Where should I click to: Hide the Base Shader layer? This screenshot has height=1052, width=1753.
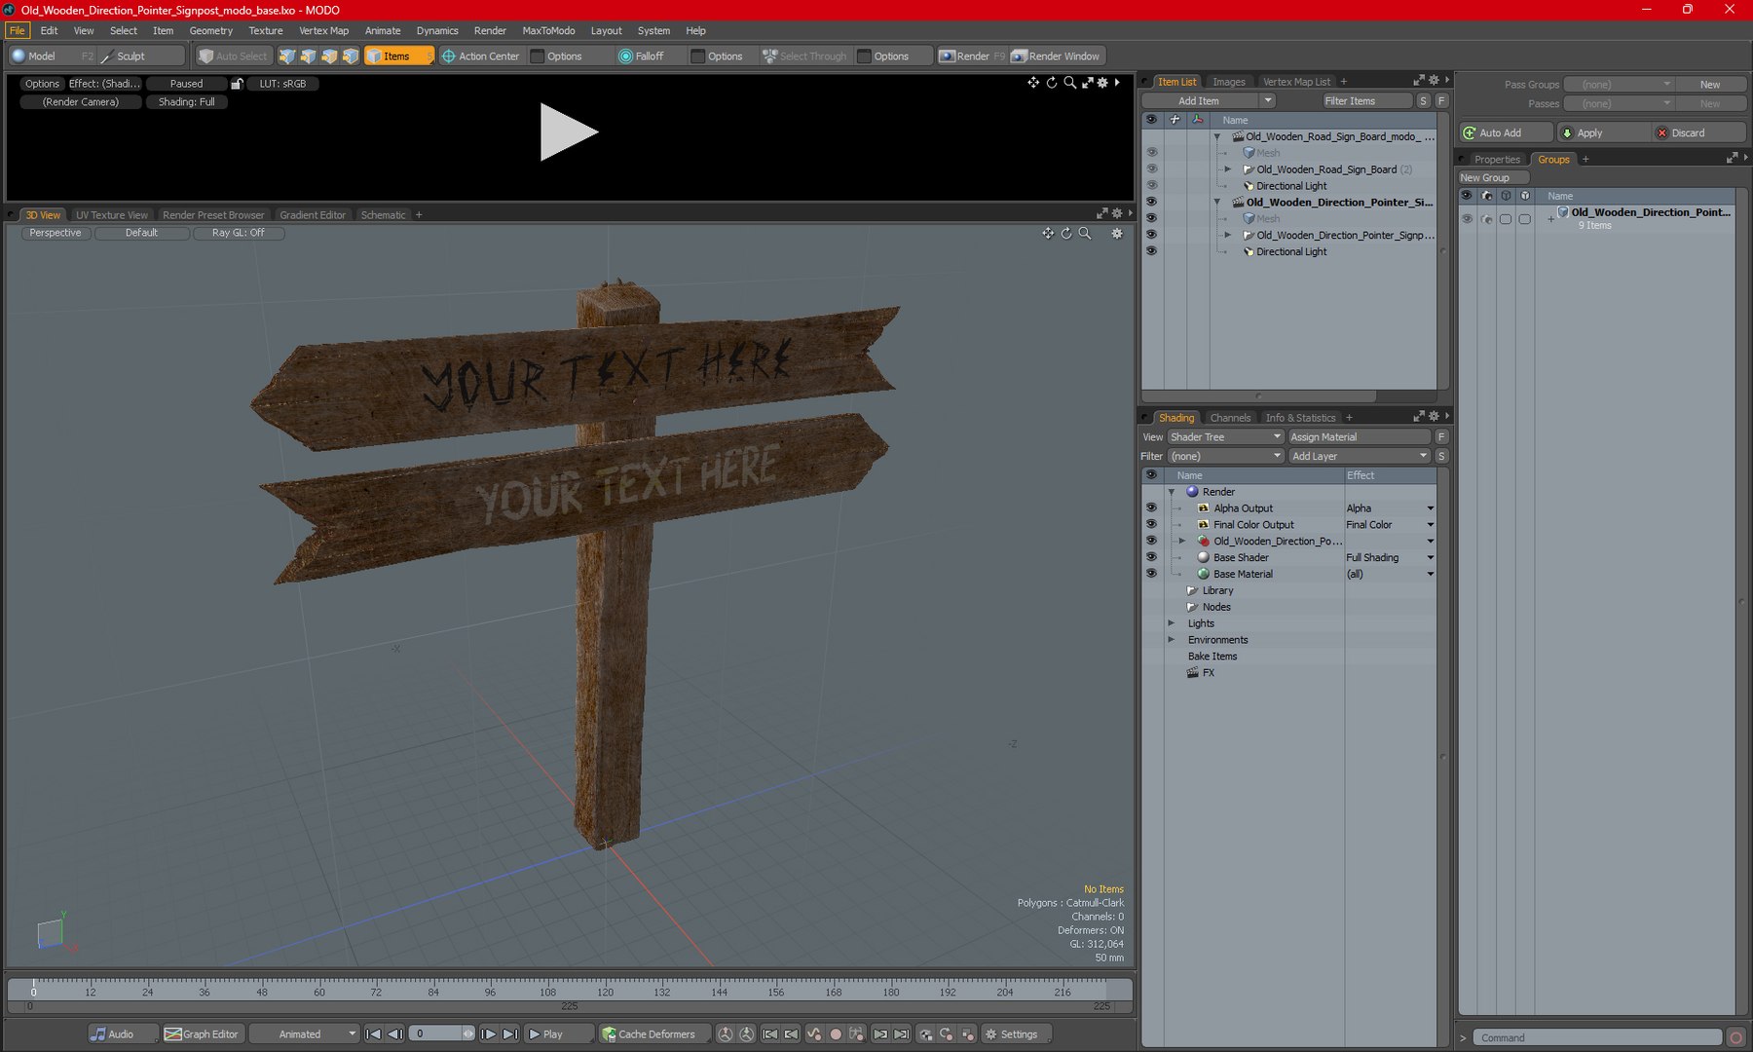point(1151,558)
